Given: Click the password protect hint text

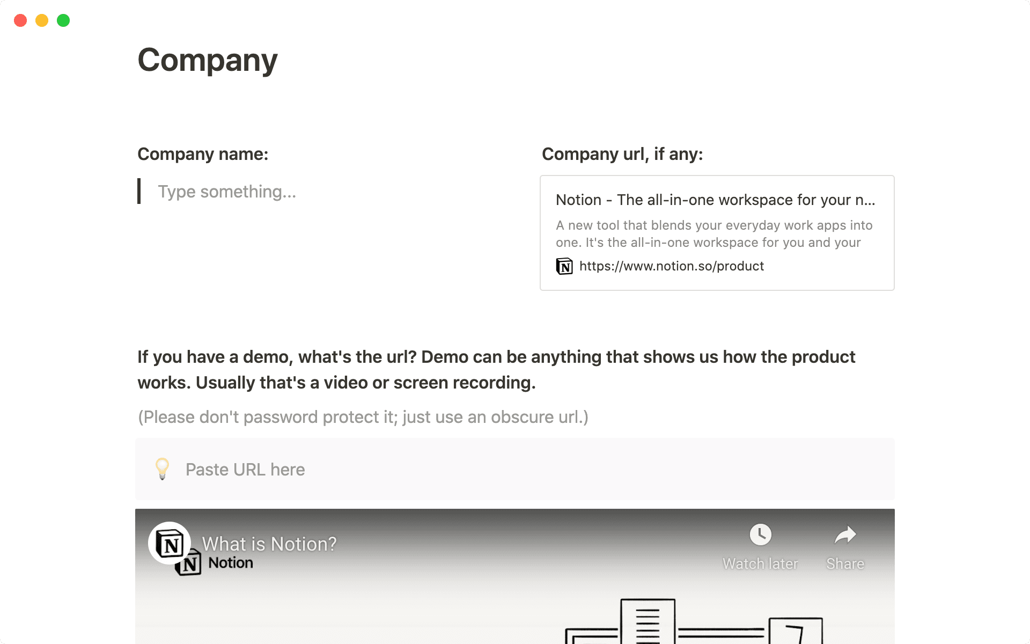Looking at the screenshot, I should pyautogui.click(x=363, y=417).
